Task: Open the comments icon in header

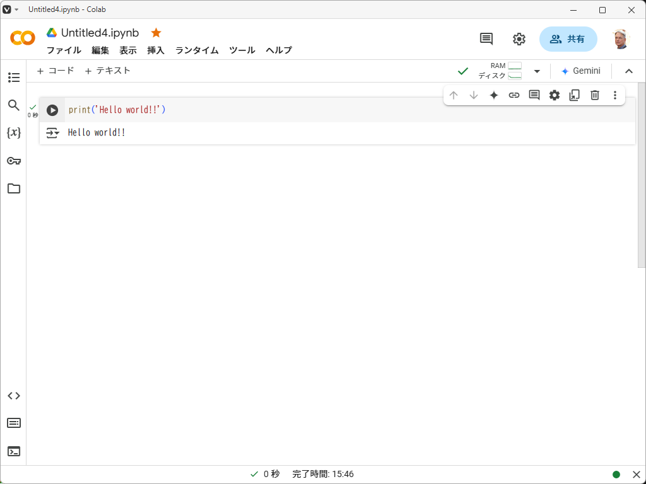Action: [x=486, y=38]
